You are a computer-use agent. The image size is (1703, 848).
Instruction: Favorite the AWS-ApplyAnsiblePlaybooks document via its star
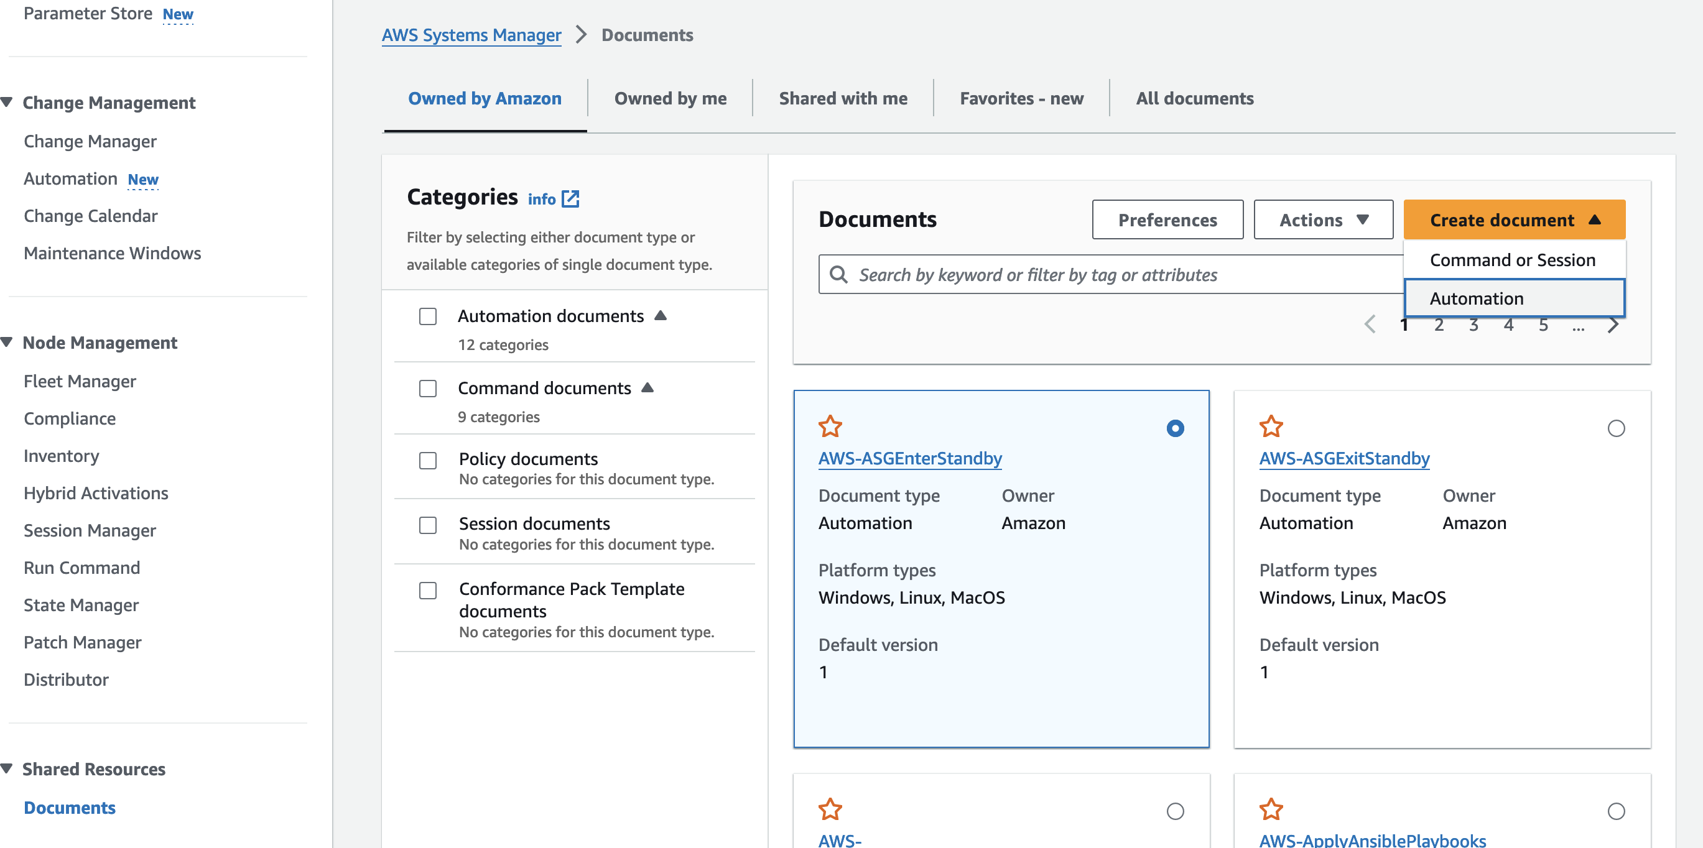point(1271,809)
